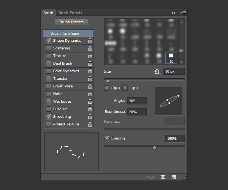The width and height of the screenshot is (228, 190).
Task: Enable the Brush Pose checkbox
Action: tap(49, 86)
